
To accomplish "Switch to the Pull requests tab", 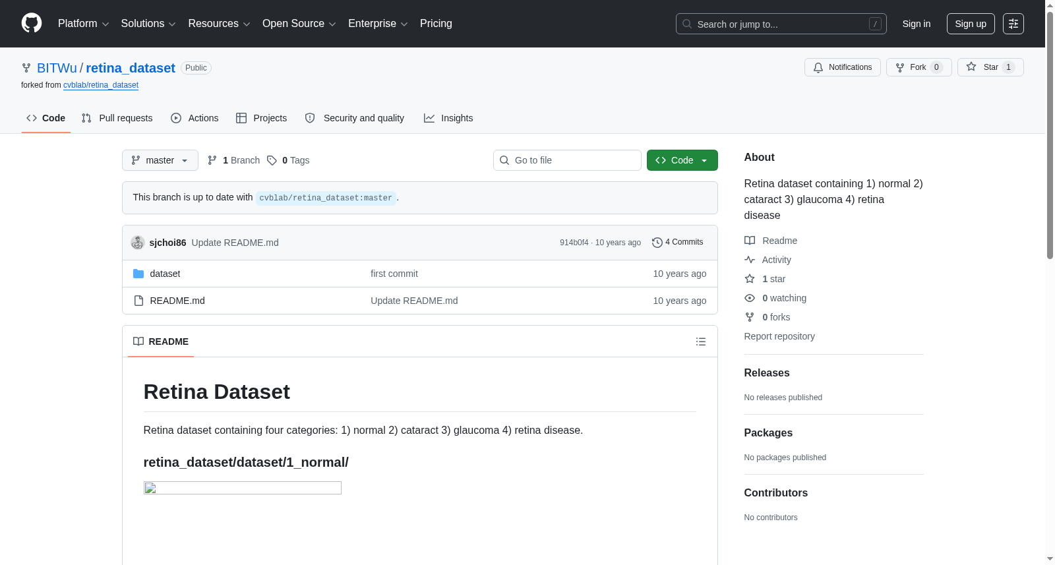I will pos(117,118).
